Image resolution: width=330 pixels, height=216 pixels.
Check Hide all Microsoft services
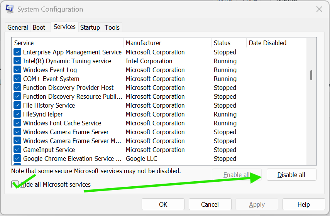click(15, 184)
